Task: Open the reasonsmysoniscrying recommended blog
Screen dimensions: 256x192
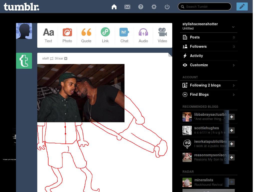Action: 210,155
